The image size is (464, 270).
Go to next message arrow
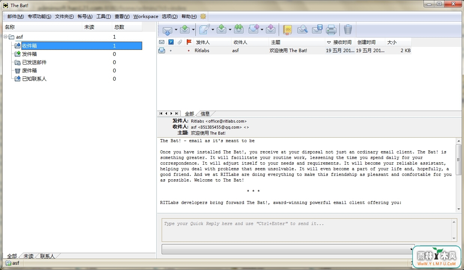click(171, 113)
